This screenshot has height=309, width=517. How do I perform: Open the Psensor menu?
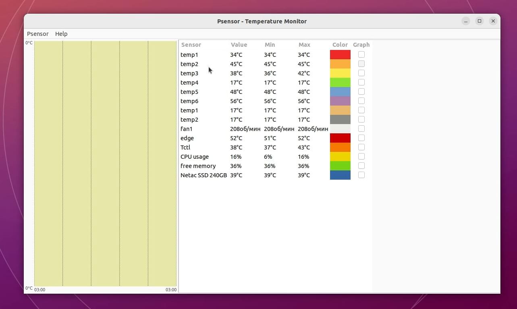(38, 34)
